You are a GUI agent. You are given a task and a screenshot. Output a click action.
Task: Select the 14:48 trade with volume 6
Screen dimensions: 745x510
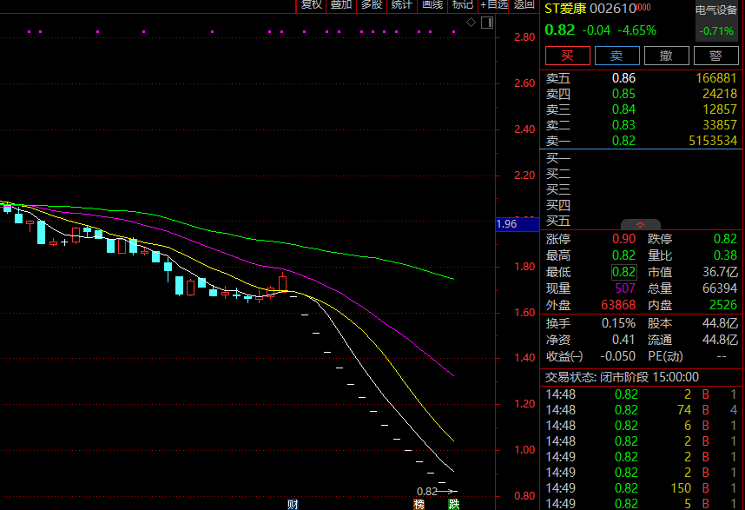(642, 426)
